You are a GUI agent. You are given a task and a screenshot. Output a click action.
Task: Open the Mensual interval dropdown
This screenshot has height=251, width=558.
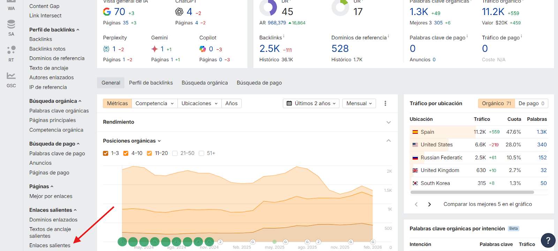[359, 103]
